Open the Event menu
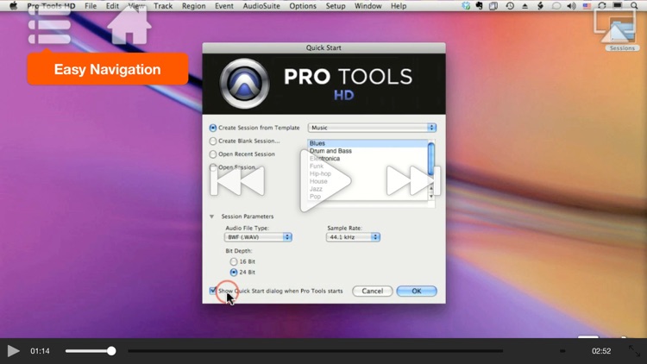Image resolution: width=647 pixels, height=364 pixels. (224, 6)
